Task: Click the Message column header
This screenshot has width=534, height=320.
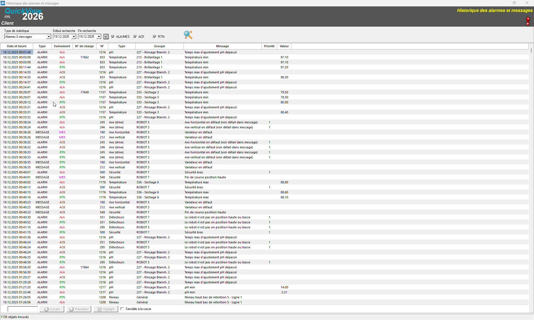Action: [x=222, y=46]
